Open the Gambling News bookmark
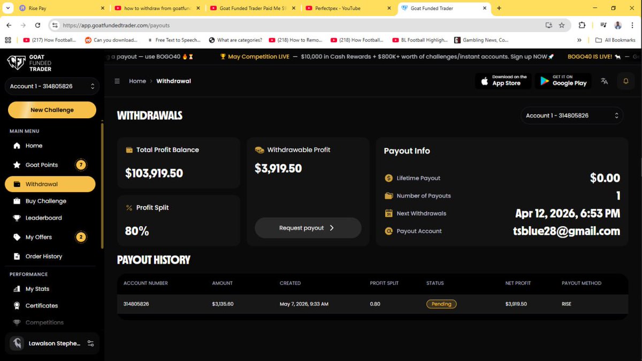This screenshot has height=361, width=642. click(x=481, y=40)
